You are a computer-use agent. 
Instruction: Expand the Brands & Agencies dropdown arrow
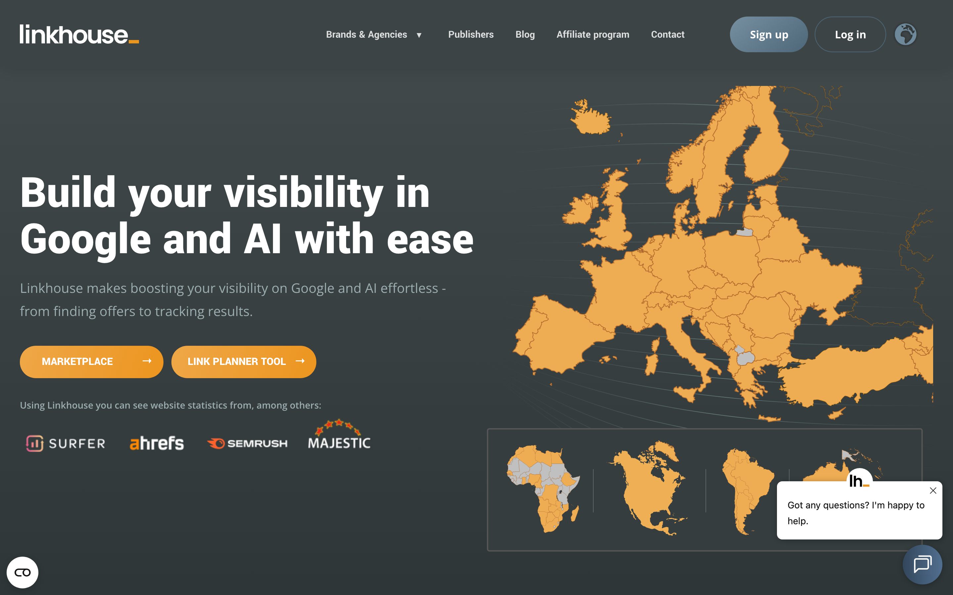[x=419, y=35]
